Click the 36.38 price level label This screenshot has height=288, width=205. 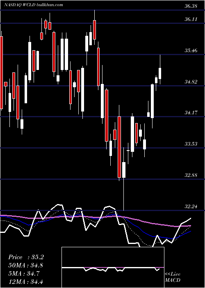tap(191, 6)
